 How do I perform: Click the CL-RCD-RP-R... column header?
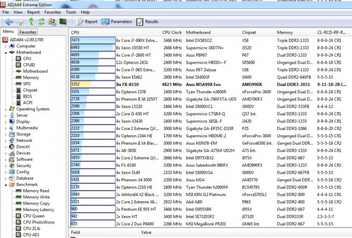click(332, 32)
